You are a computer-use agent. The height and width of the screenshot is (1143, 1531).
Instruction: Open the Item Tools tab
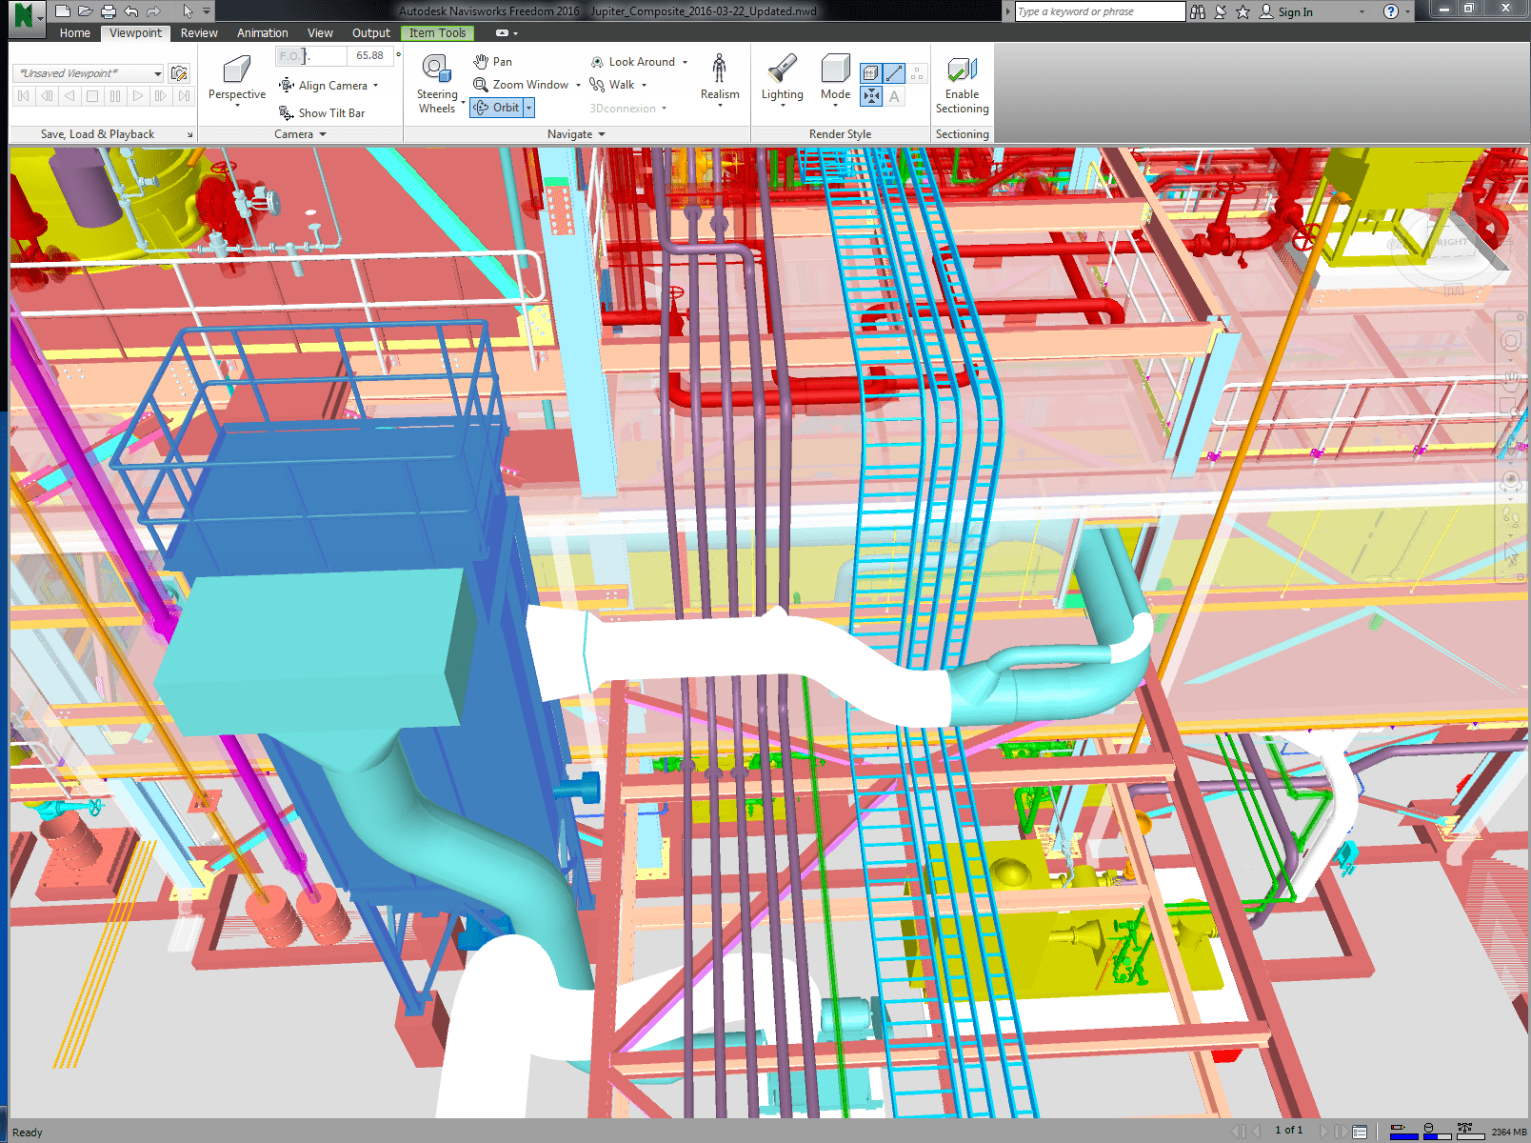pyautogui.click(x=437, y=33)
